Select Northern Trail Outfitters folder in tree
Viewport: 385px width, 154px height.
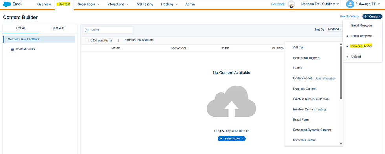39,39
